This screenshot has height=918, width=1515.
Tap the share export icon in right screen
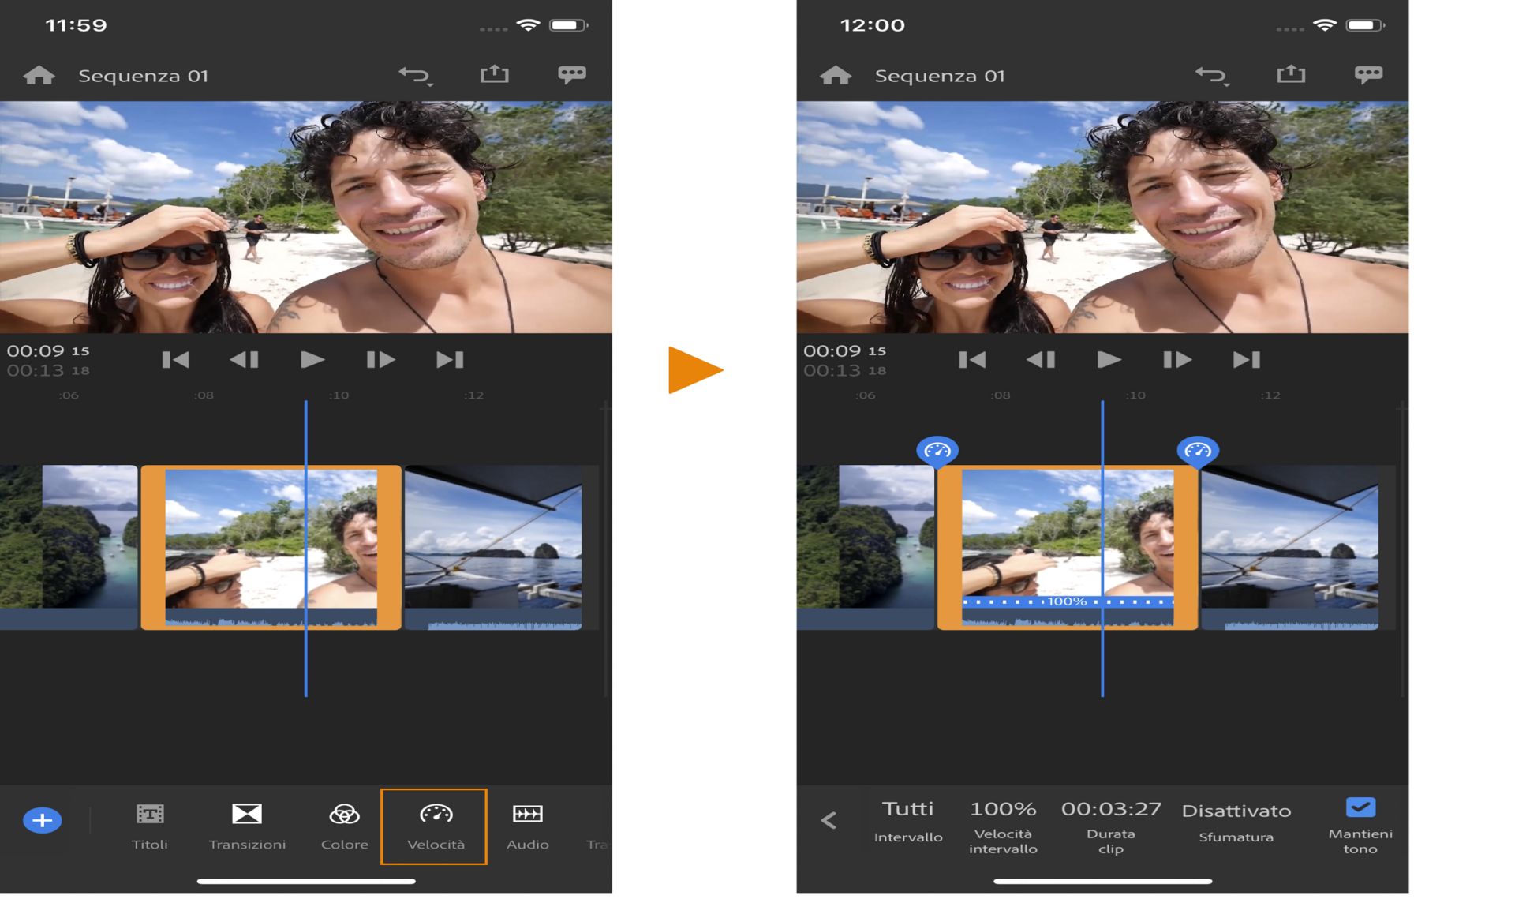(1291, 75)
